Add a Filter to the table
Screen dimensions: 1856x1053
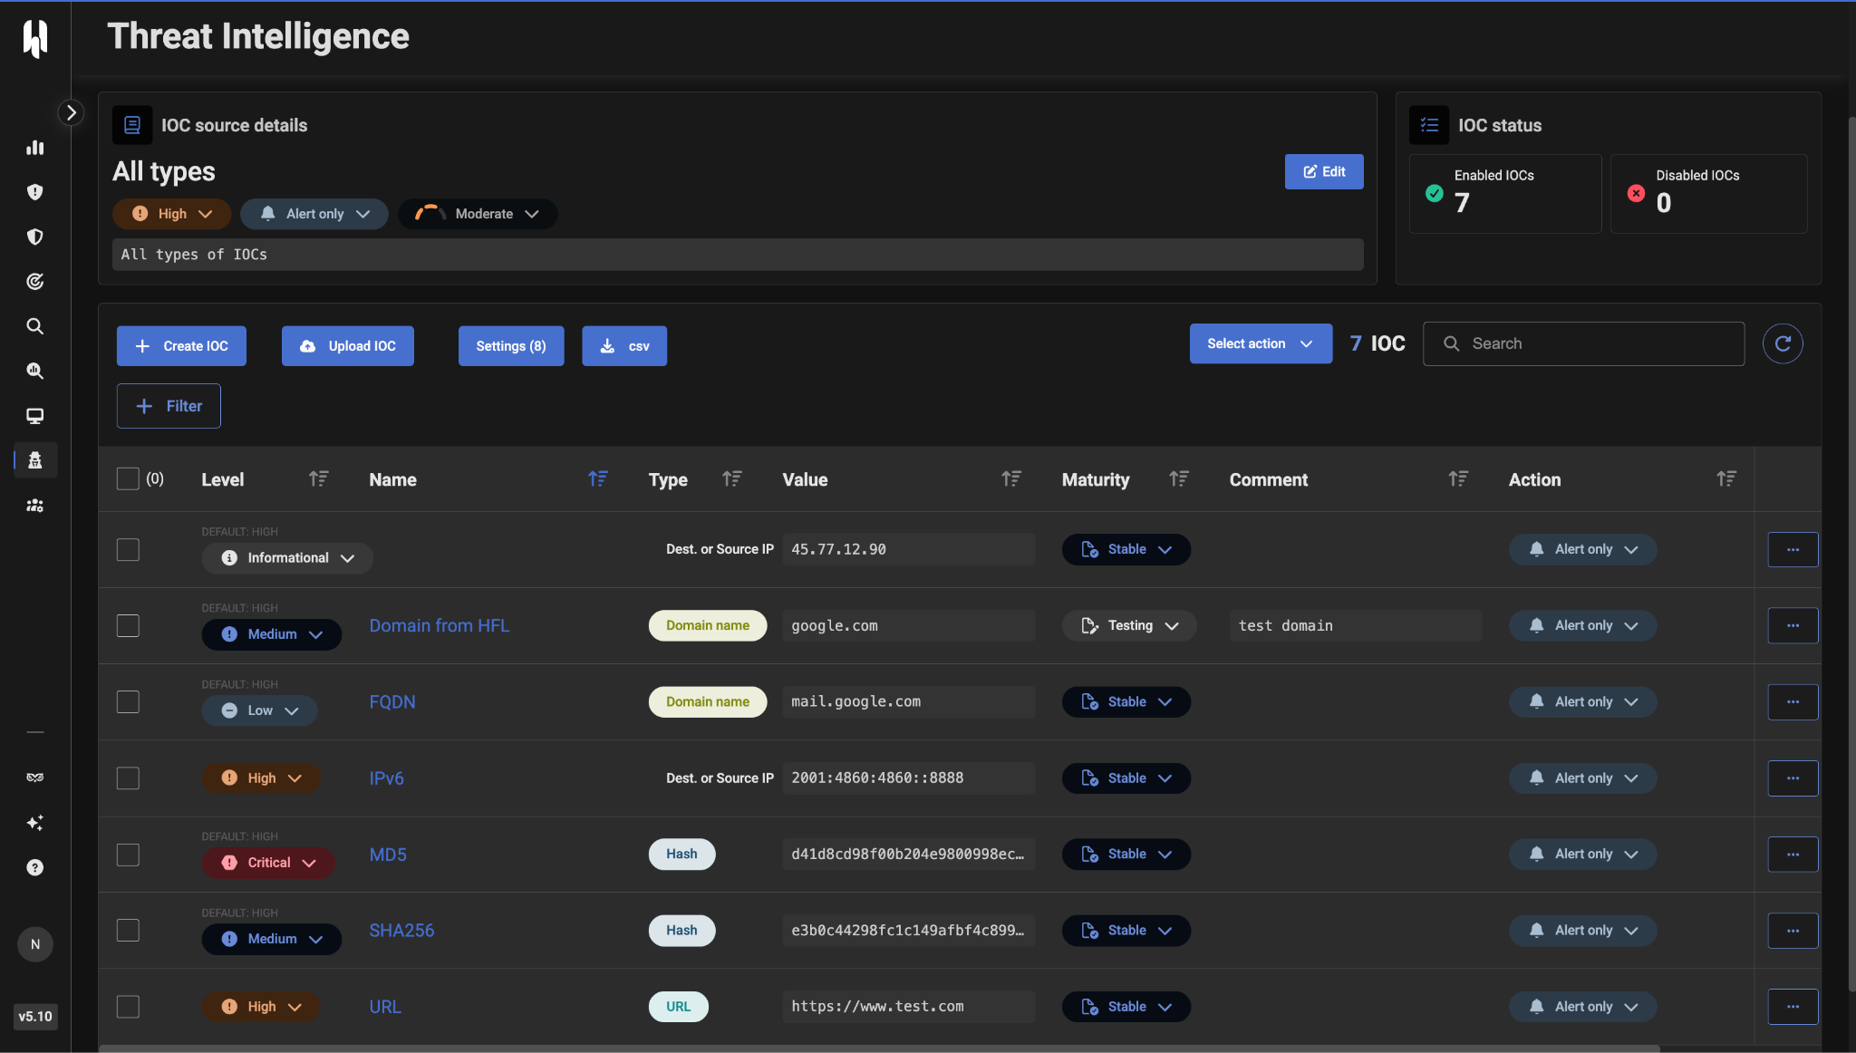(x=169, y=406)
